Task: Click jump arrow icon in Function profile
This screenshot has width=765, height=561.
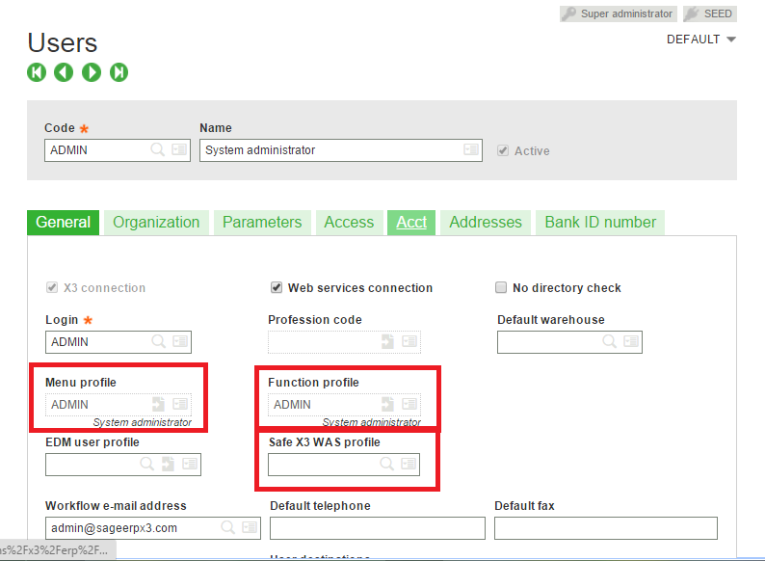Action: click(387, 404)
